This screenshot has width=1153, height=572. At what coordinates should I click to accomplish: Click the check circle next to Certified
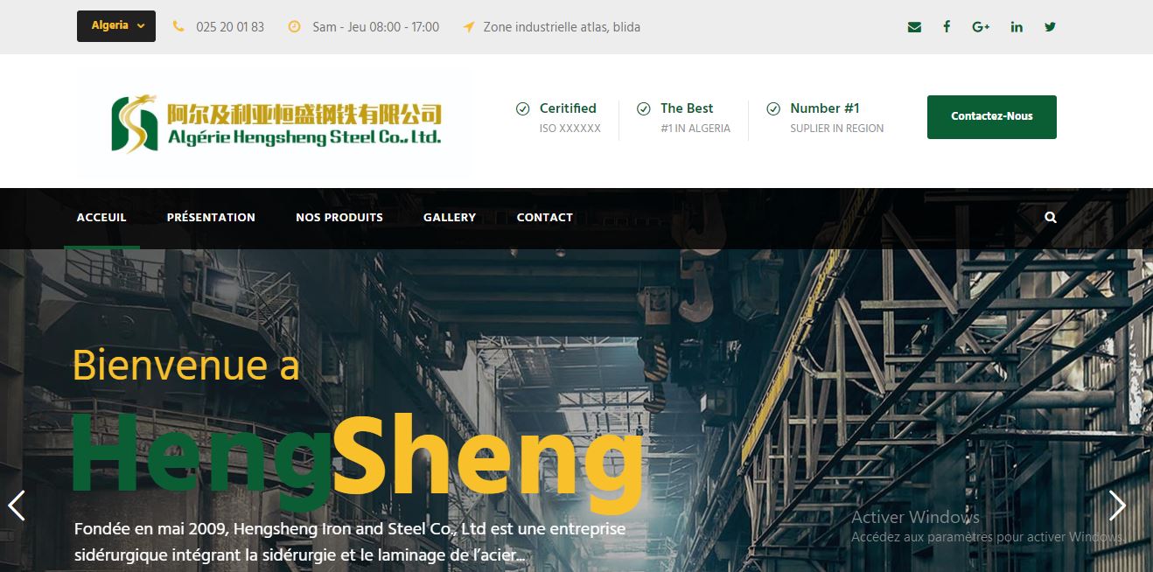[x=522, y=109]
